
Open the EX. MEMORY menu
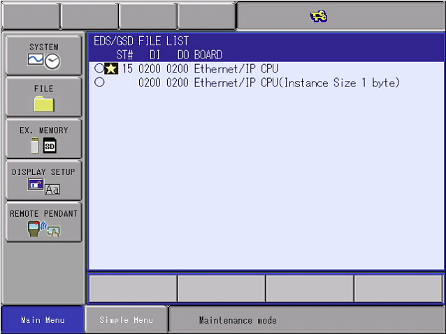[44, 139]
